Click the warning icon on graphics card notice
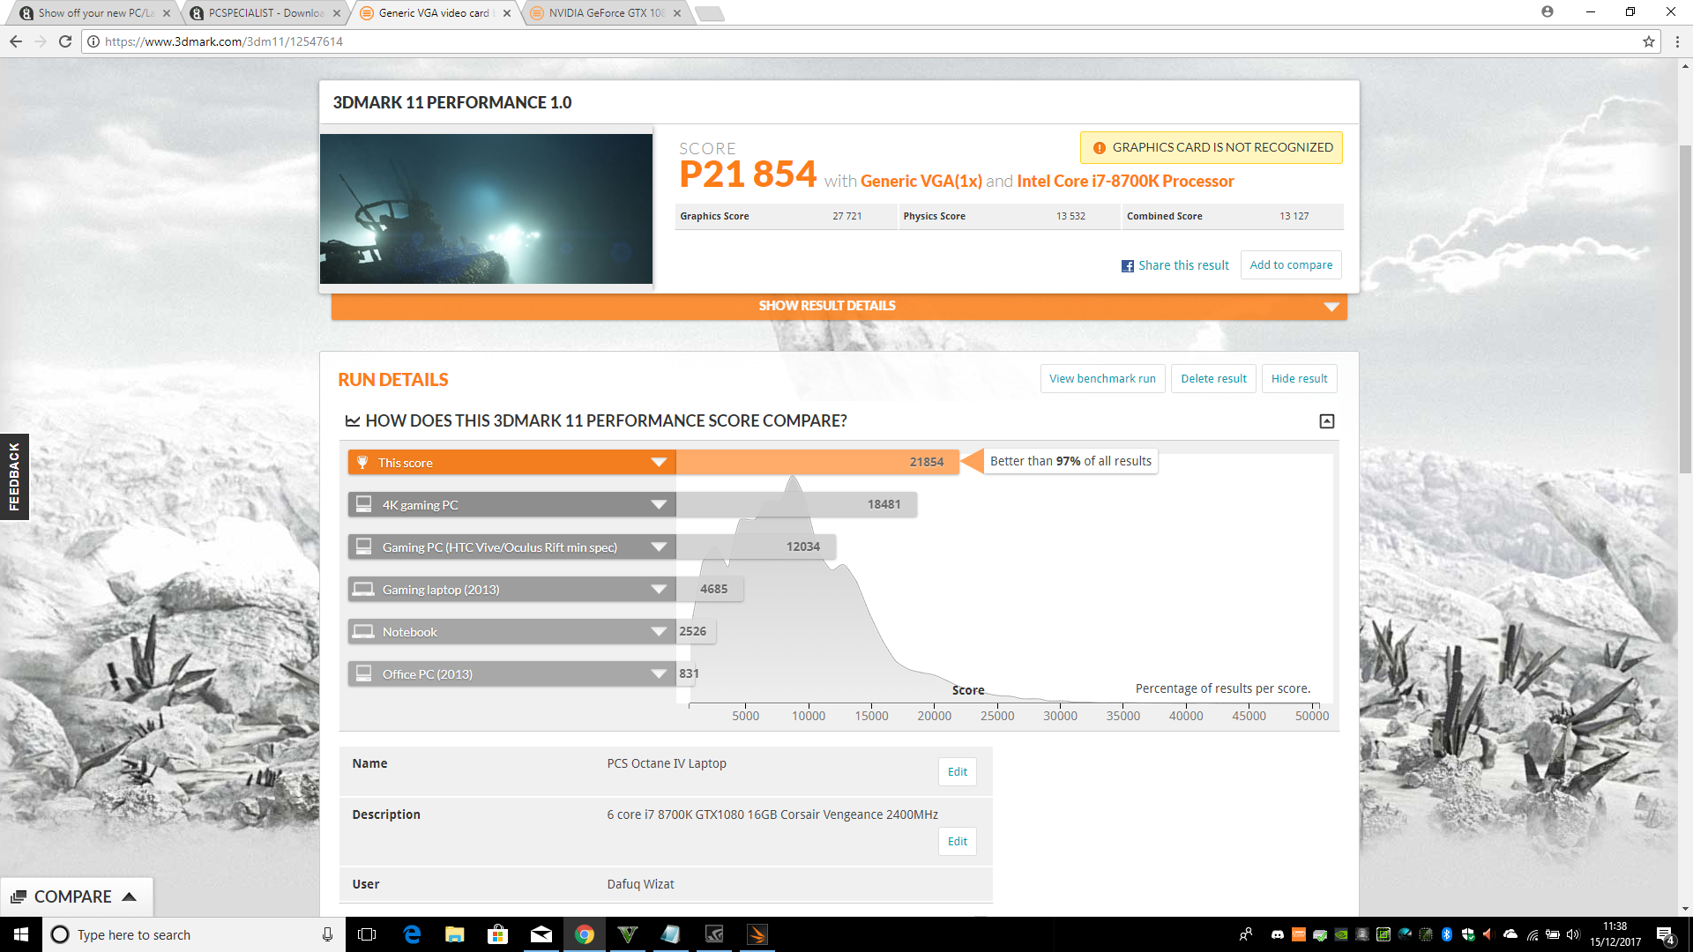This screenshot has height=952, width=1693. 1099,148
